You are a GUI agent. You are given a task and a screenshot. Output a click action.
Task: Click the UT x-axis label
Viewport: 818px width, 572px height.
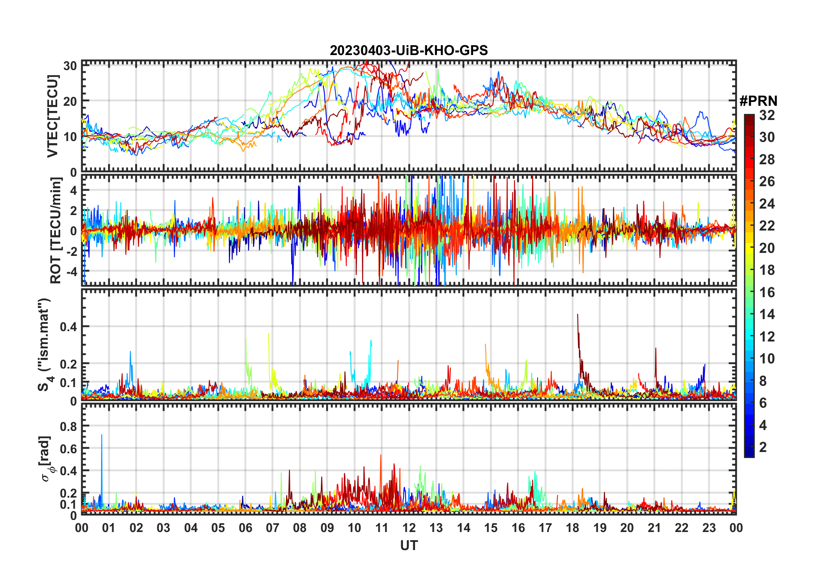[x=409, y=545]
